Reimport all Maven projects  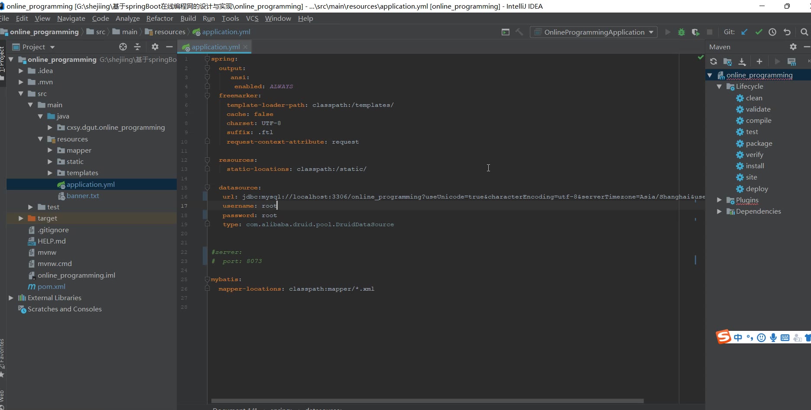coord(714,61)
